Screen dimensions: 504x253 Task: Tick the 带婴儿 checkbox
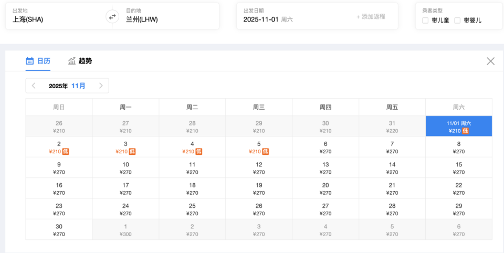coord(457,20)
